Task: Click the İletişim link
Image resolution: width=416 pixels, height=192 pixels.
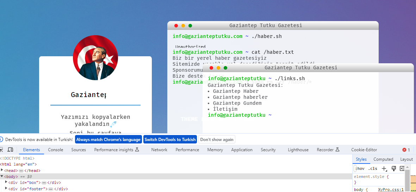Action: point(225,109)
